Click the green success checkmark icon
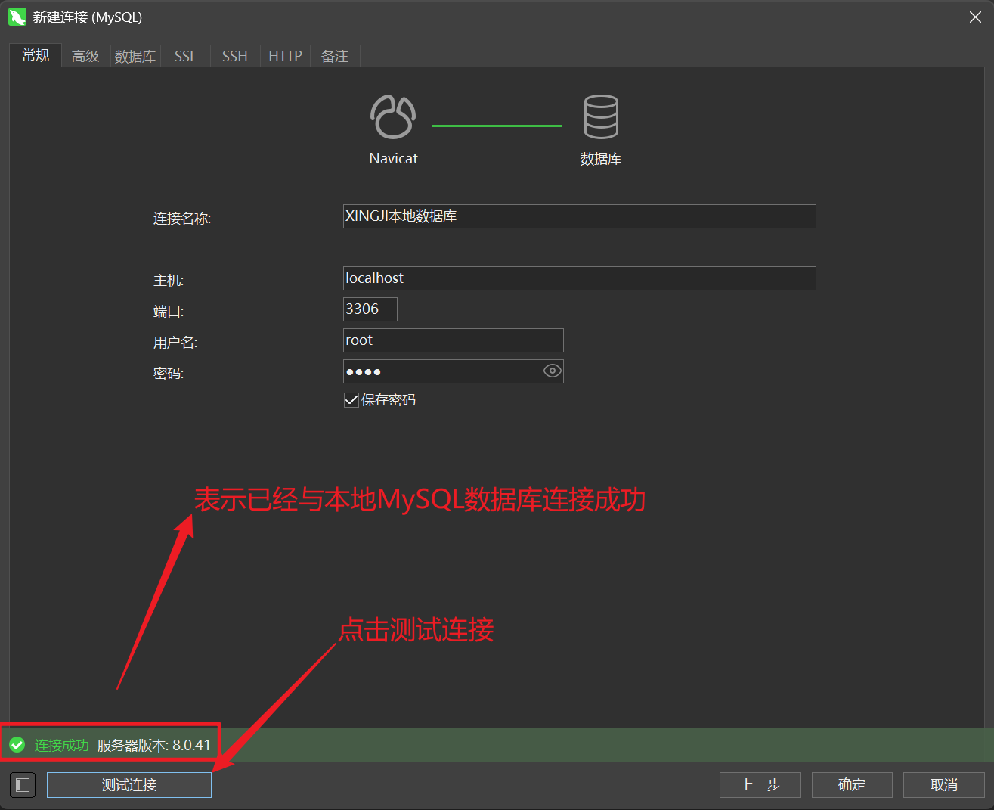The image size is (994, 810). click(17, 745)
